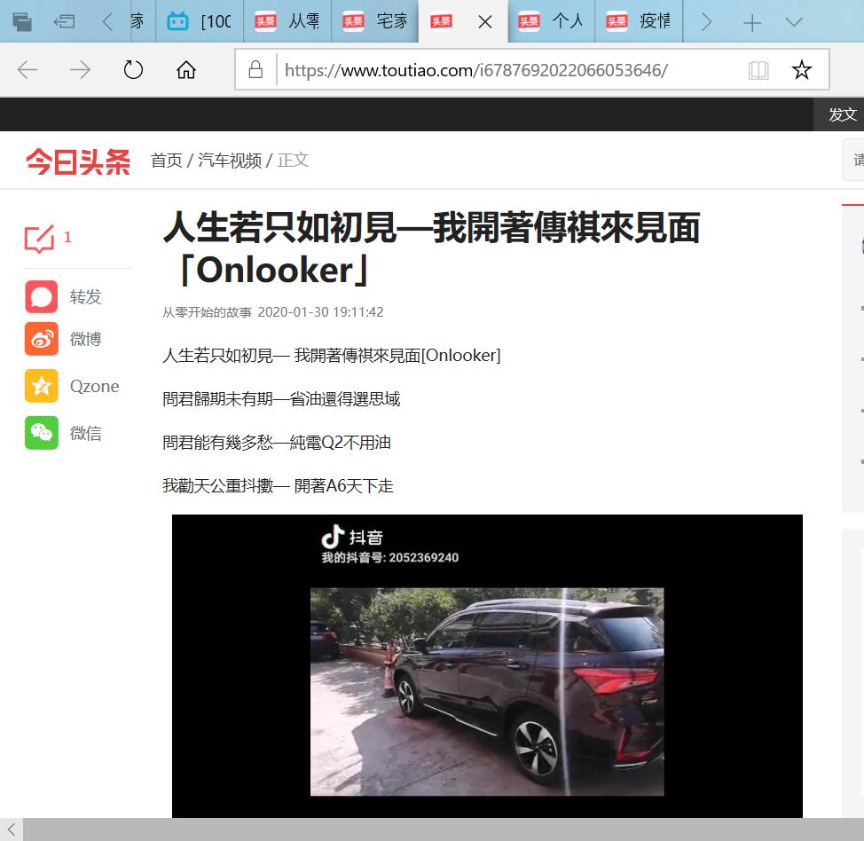864x841 pixels.
Task: Open the set-aside tabs panel
Action: coord(23,20)
